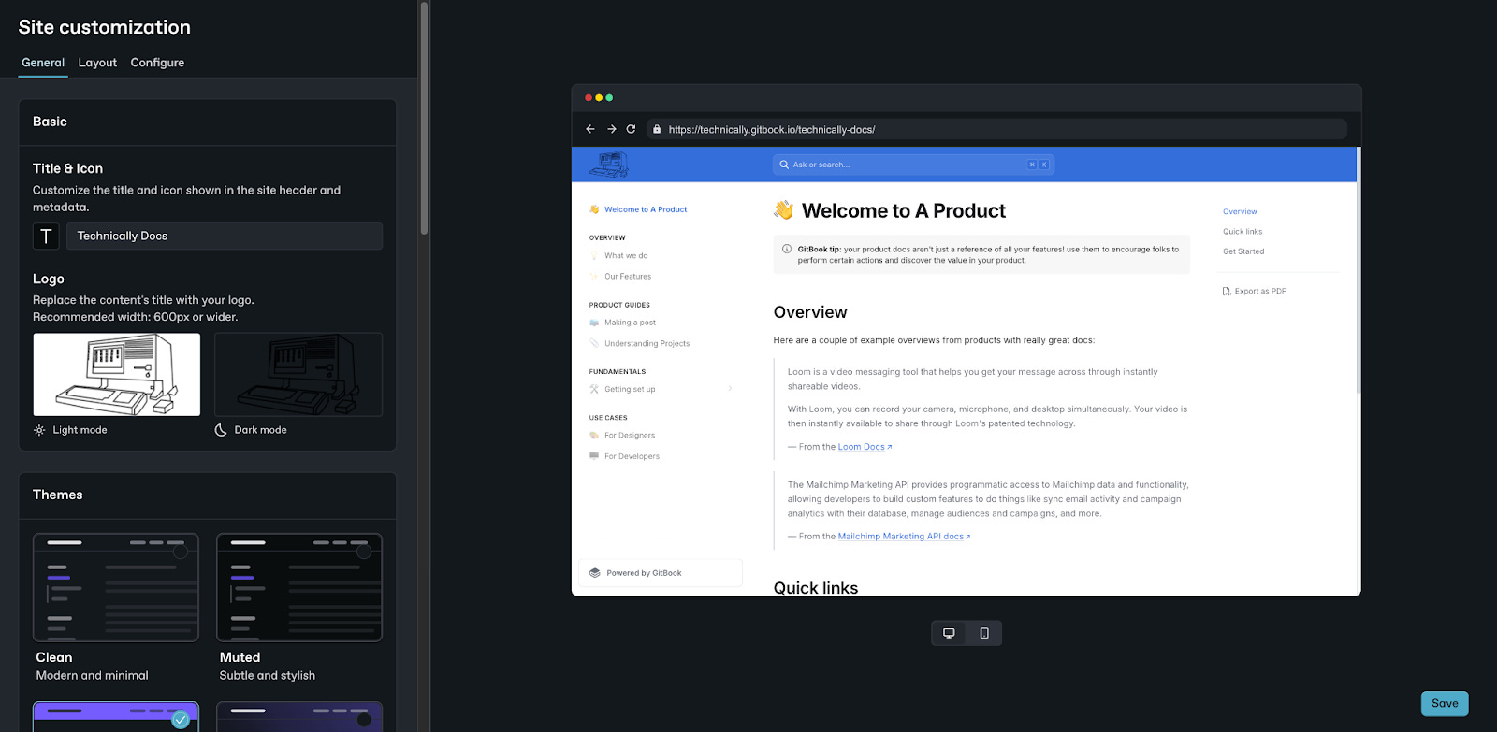1497x732 pixels.
Task: Click the USE CASES section label
Action: point(608,418)
